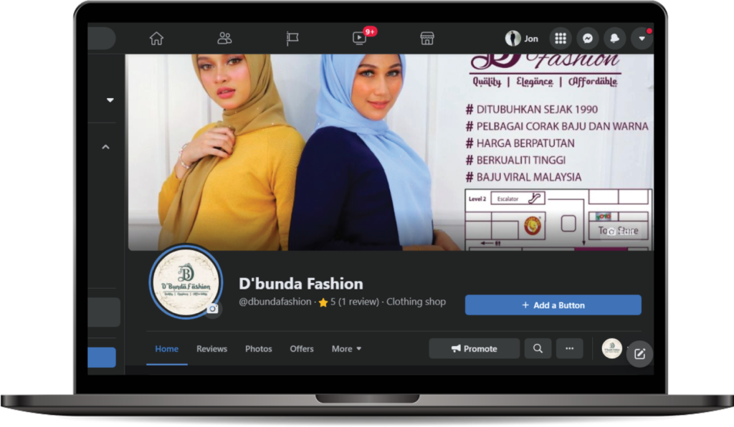The height and width of the screenshot is (427, 734).
Task: Open the Pages flag icon
Action: click(x=292, y=38)
